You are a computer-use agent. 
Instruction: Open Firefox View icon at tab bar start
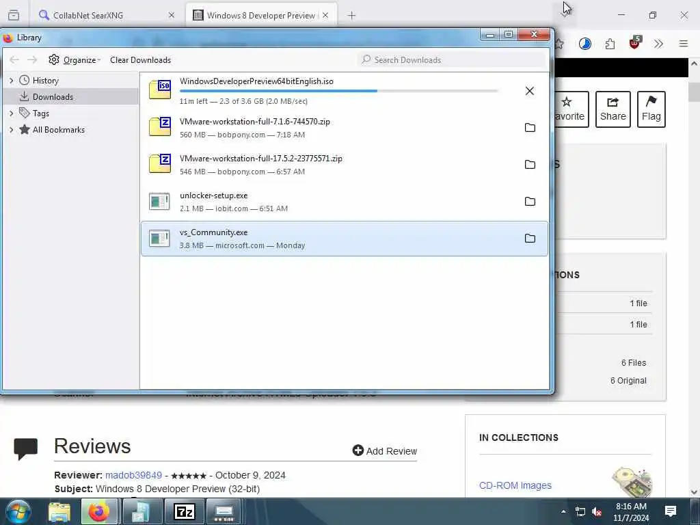pos(14,16)
